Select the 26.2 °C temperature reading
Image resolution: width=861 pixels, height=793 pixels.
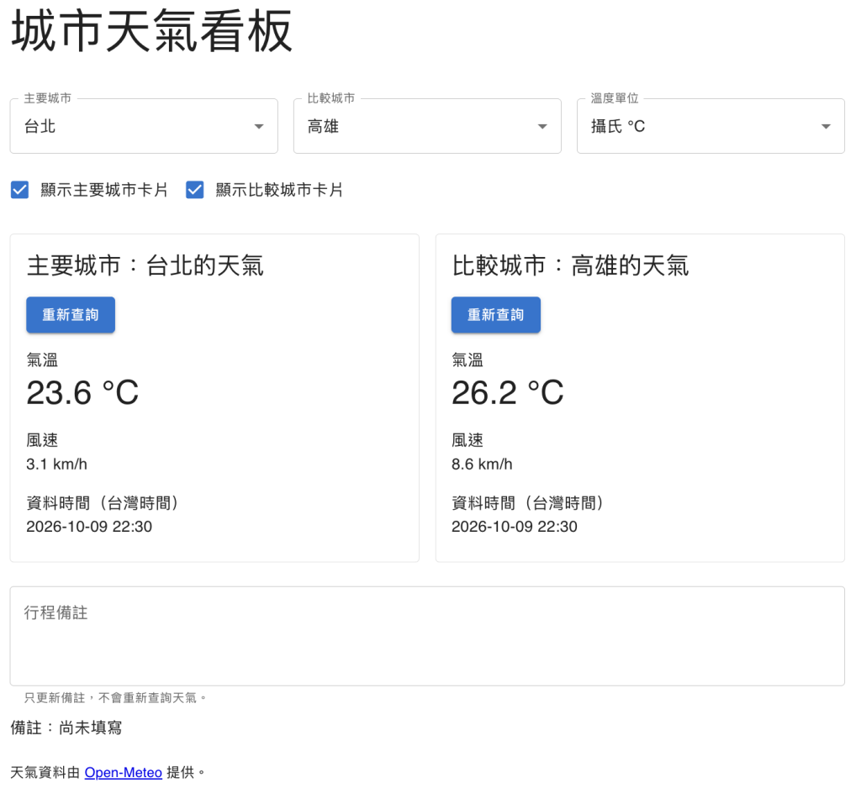[x=507, y=392]
